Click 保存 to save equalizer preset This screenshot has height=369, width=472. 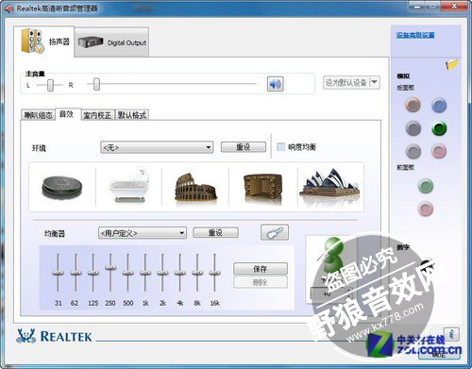click(261, 269)
